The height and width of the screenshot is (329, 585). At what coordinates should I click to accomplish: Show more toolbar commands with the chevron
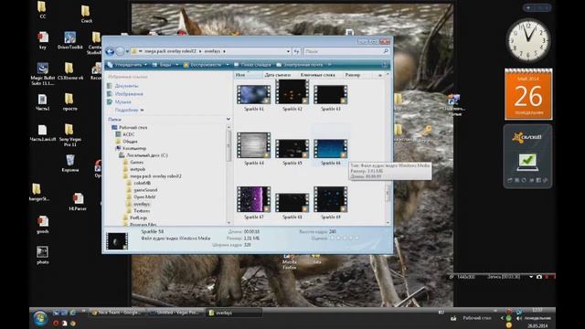click(329, 65)
